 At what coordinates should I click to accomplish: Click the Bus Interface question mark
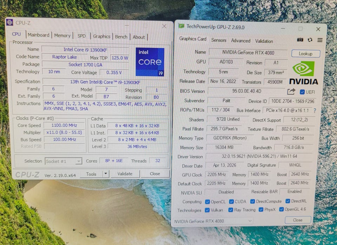315,111
